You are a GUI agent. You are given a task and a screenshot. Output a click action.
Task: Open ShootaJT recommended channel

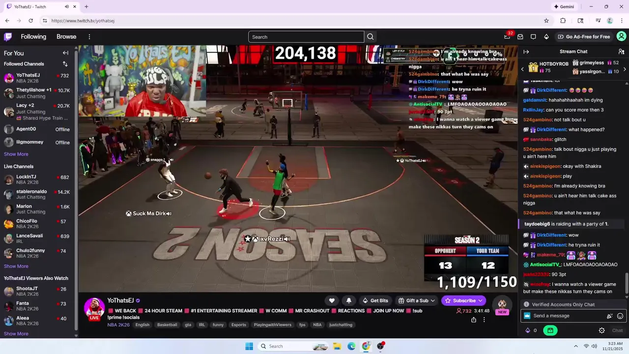pos(37,291)
